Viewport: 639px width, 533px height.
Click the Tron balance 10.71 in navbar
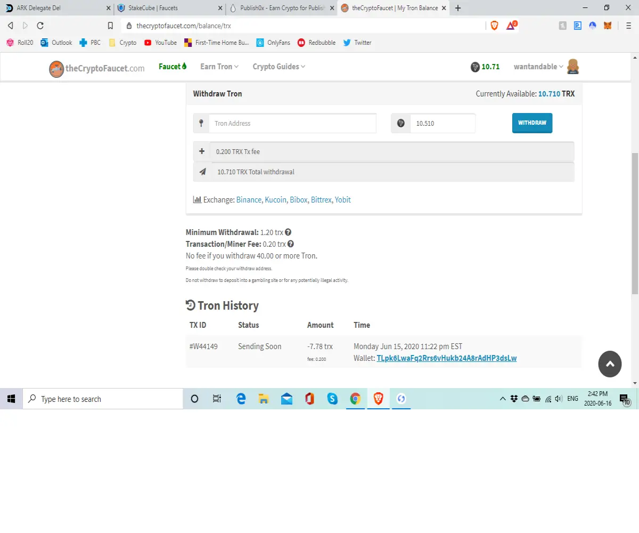485,67
